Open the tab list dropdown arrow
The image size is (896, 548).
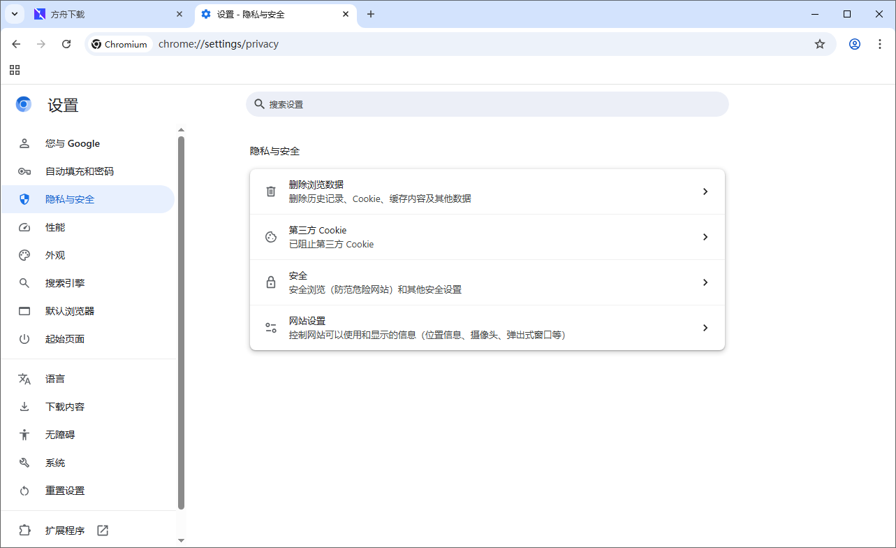[14, 14]
